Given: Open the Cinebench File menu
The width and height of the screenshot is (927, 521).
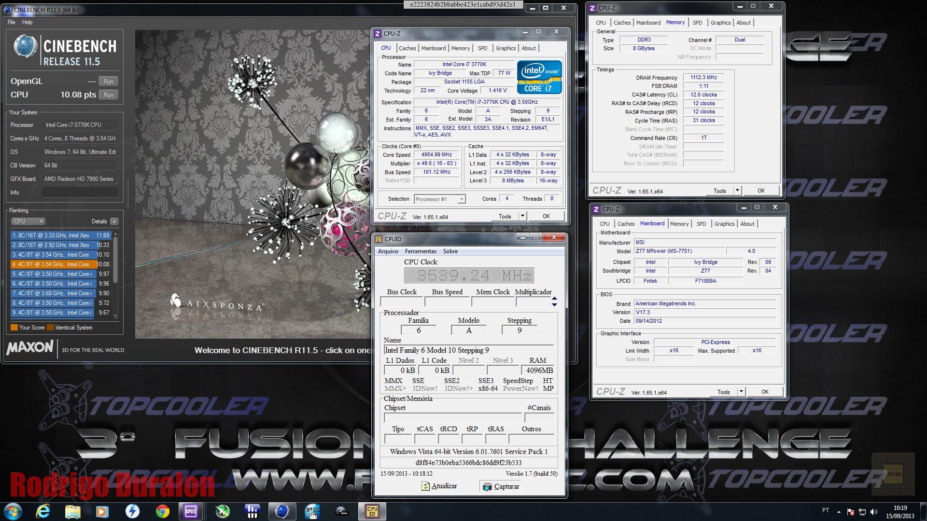Looking at the screenshot, I should pyautogui.click(x=12, y=22).
